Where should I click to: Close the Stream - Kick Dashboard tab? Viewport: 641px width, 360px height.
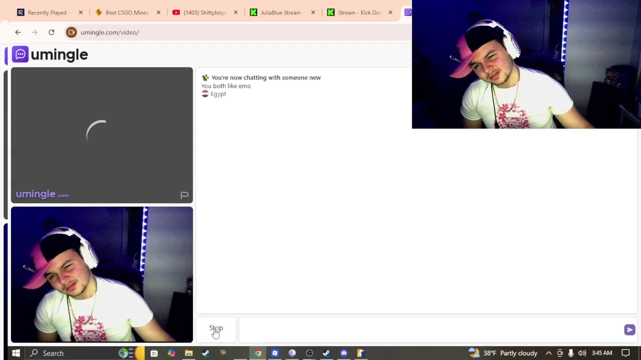[391, 12]
